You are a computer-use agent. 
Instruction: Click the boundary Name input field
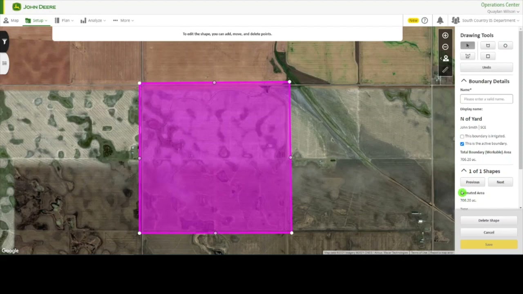(487, 99)
